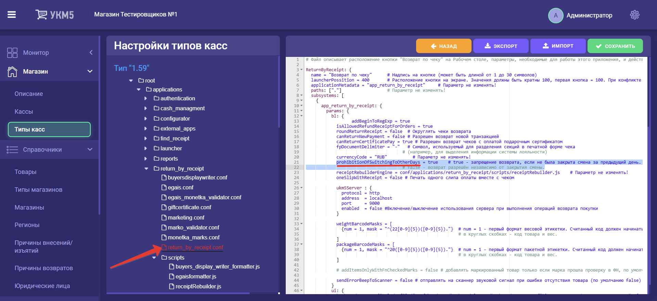Click the applications folder icon
Viewport: 657px width, 301px height.
[149, 89]
